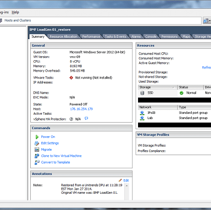This screenshot has width=211, height=210.
Task: Click the Migrate icon
Action: (x=37, y=149)
